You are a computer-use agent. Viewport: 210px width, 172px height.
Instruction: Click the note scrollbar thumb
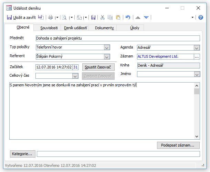[x=197, y=91]
